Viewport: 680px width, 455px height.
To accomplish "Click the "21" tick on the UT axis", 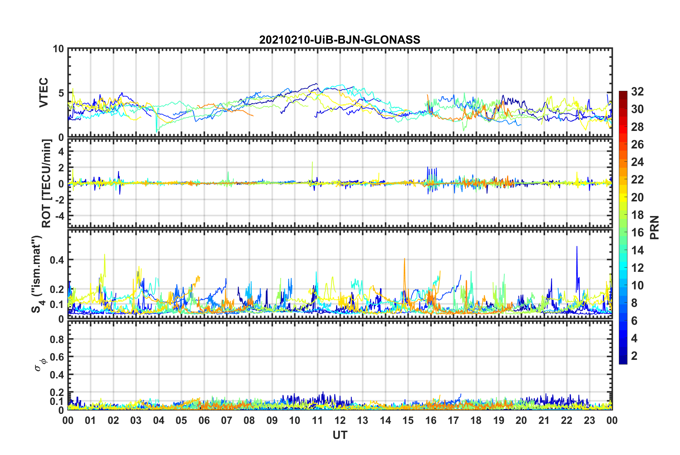I will tap(545, 420).
